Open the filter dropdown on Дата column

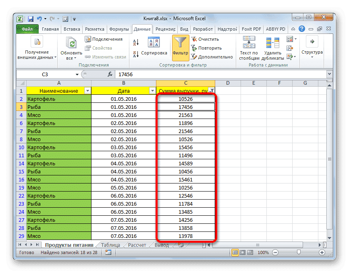pos(152,90)
